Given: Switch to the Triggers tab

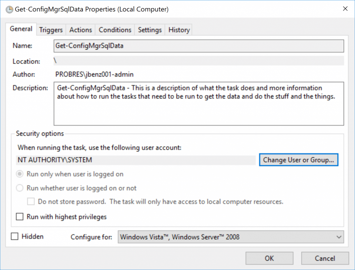Looking at the screenshot, I should [x=51, y=29].
